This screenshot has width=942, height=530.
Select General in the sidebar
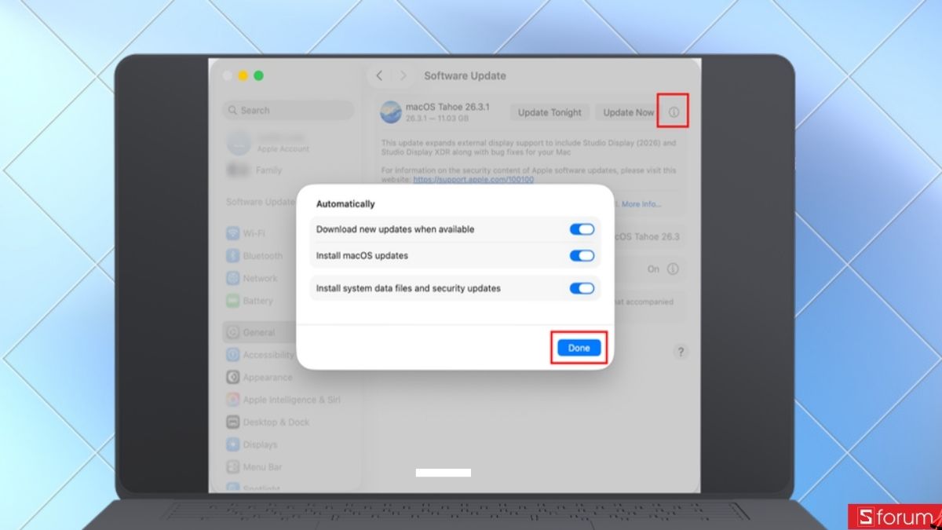[x=288, y=332]
